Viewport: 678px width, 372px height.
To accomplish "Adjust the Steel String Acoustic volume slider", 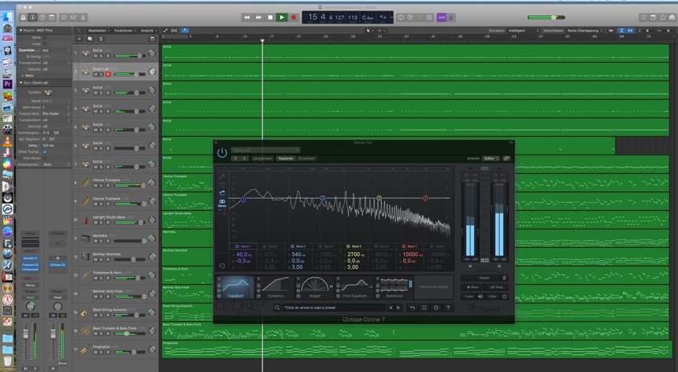I will tap(130, 315).
